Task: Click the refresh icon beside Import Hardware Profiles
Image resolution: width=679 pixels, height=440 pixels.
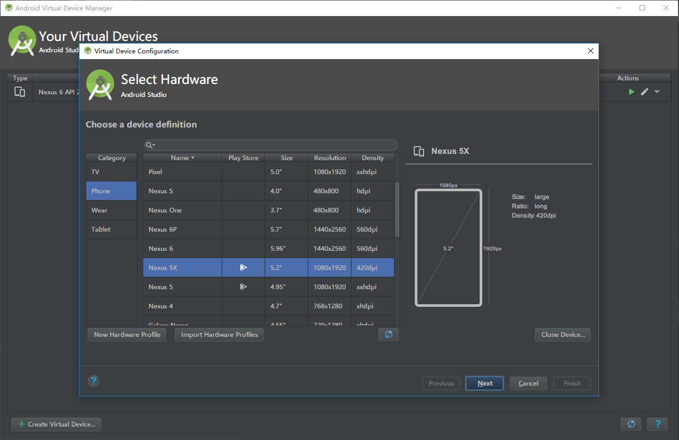Action: [x=388, y=334]
